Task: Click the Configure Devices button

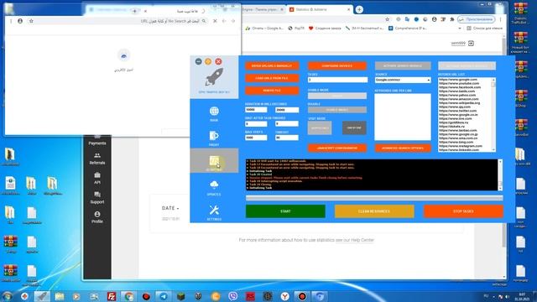Action: [x=337, y=65]
